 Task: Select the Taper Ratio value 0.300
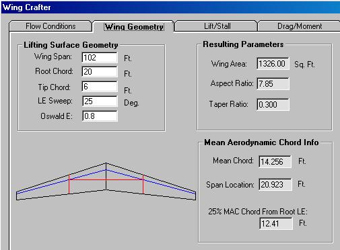click(x=273, y=104)
